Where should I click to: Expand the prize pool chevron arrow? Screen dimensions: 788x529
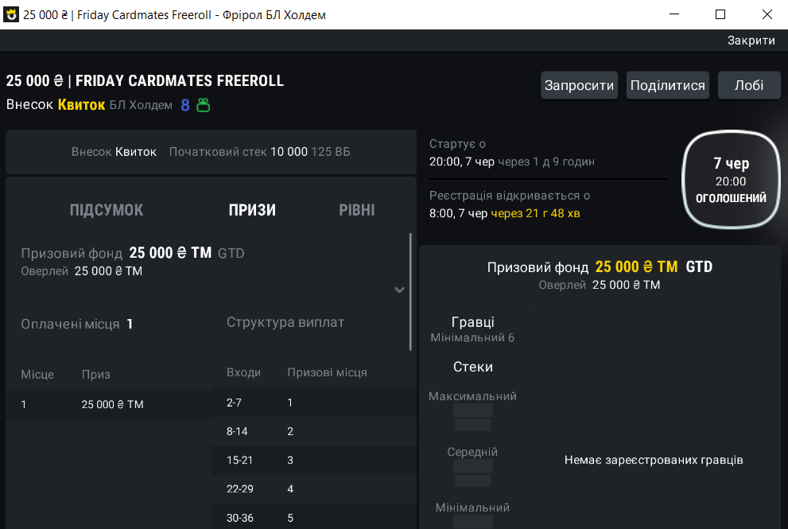point(399,290)
